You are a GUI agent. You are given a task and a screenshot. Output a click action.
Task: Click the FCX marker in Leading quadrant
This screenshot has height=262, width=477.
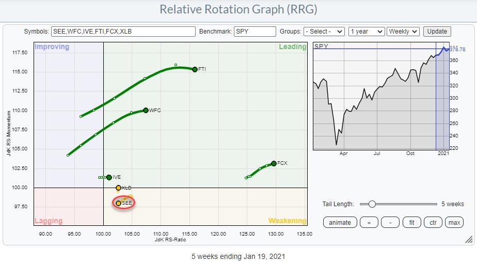(x=274, y=163)
